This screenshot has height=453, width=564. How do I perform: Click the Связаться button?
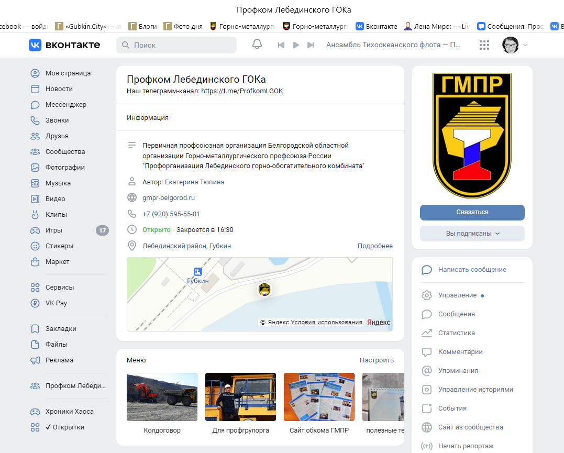point(472,212)
